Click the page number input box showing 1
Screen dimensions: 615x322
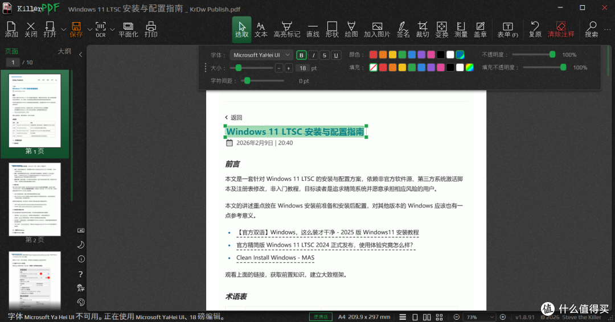coord(13,62)
